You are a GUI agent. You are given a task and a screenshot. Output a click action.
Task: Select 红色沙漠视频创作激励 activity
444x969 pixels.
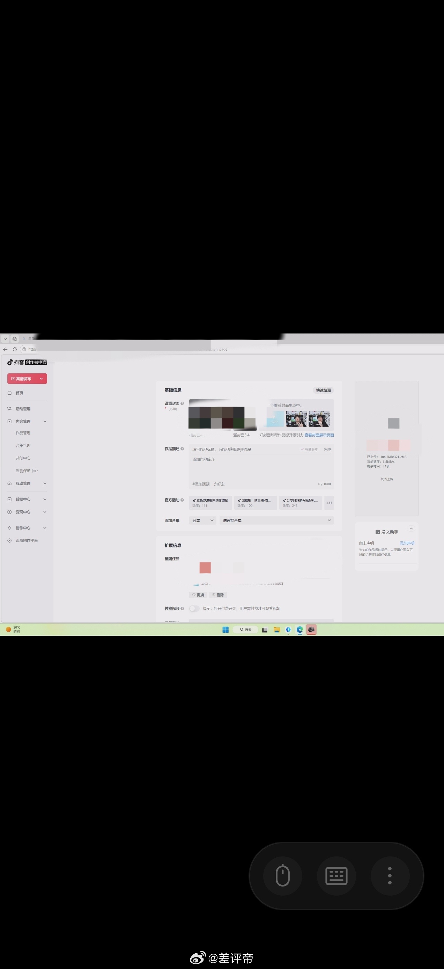210,503
